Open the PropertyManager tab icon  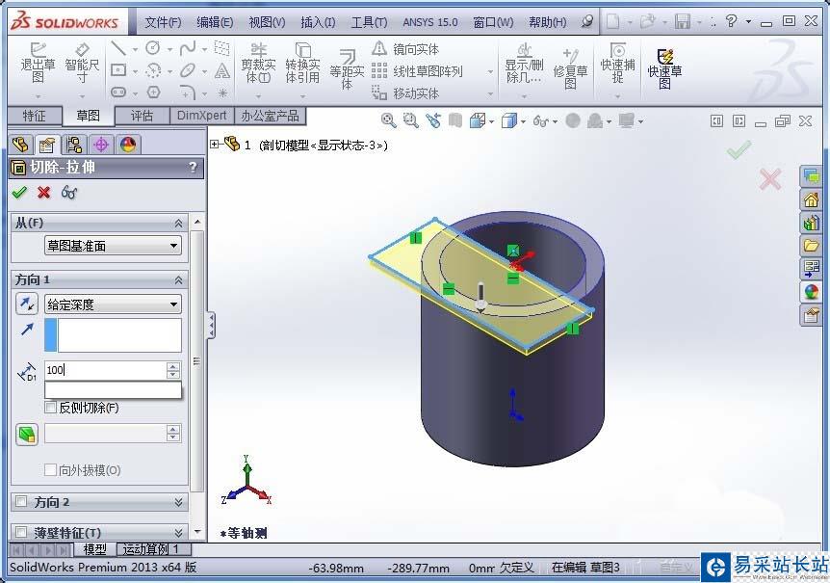click(x=47, y=144)
